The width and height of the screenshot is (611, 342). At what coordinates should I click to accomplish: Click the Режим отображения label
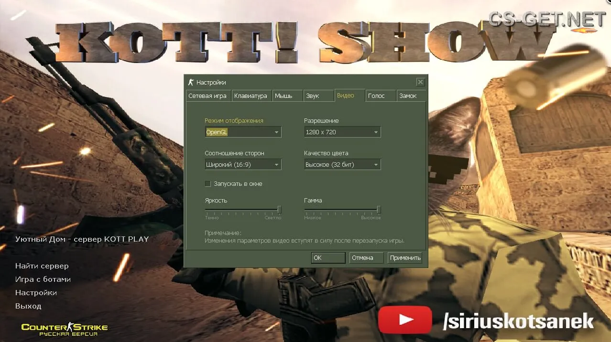pos(234,121)
